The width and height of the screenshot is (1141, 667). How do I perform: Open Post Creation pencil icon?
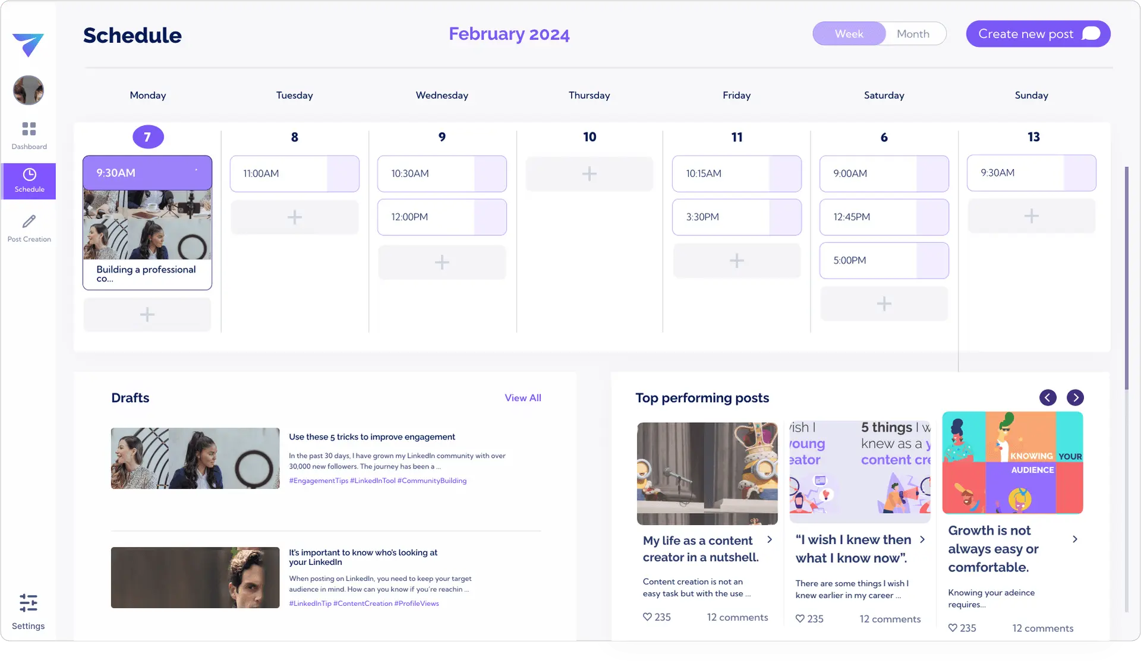click(x=29, y=222)
